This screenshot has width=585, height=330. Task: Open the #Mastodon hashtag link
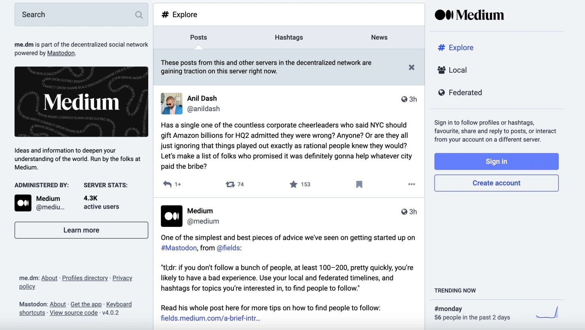coord(179,248)
